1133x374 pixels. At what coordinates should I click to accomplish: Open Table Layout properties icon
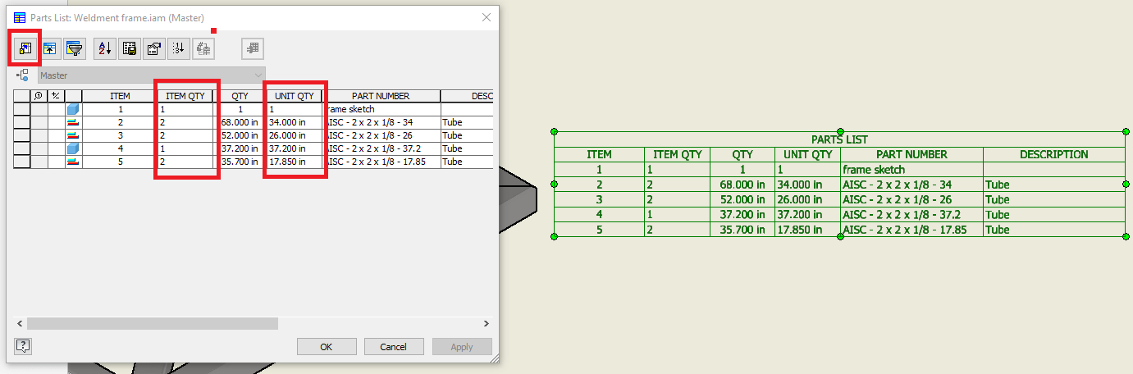(x=153, y=48)
